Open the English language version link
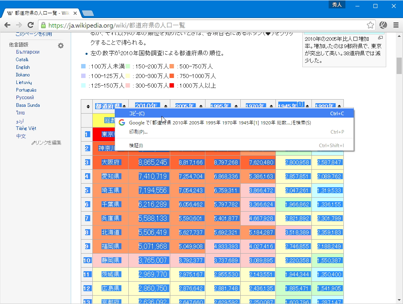Viewport: 403px width, 304px height. tap(23, 67)
